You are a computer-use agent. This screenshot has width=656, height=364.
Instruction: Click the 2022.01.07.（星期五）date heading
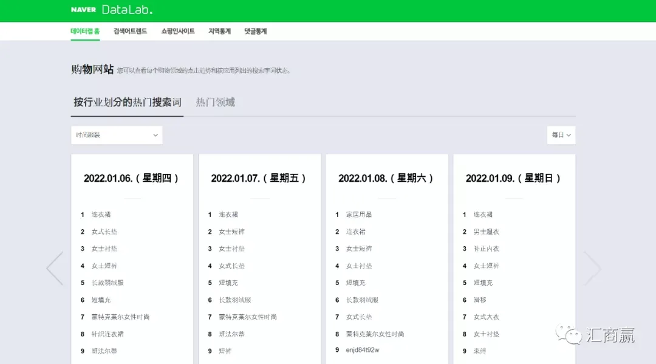tap(259, 178)
